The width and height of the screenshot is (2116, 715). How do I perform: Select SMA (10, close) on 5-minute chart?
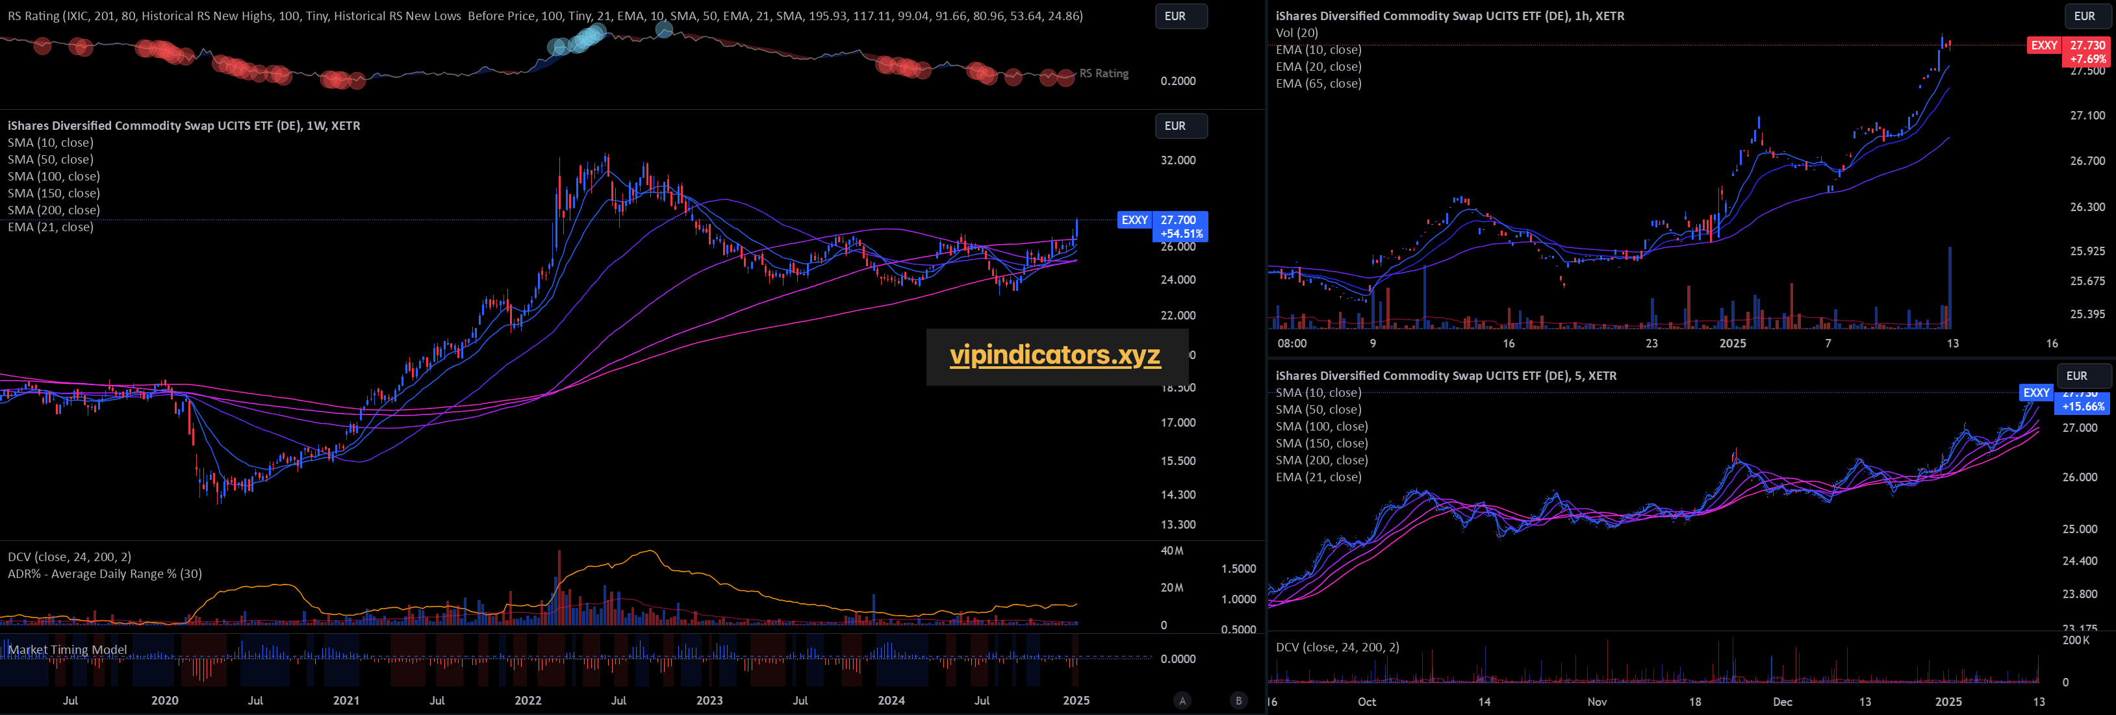[1318, 392]
